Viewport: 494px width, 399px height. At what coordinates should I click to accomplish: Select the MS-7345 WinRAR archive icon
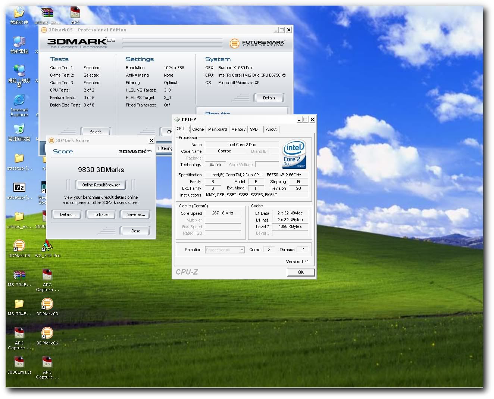point(19,275)
